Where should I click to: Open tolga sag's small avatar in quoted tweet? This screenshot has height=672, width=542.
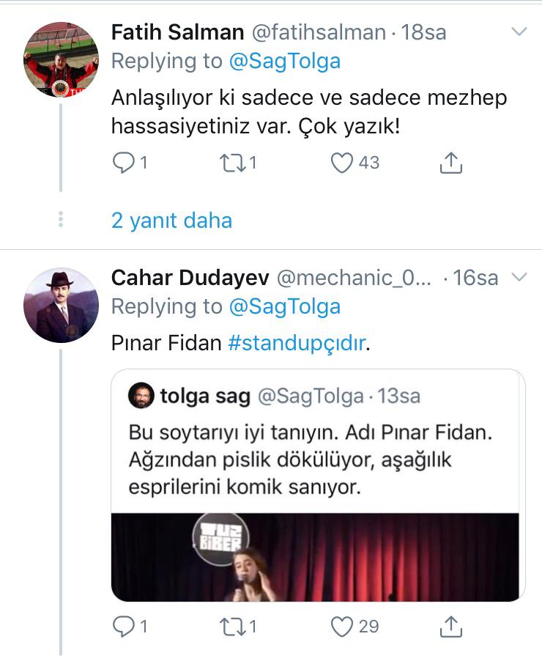(x=141, y=396)
